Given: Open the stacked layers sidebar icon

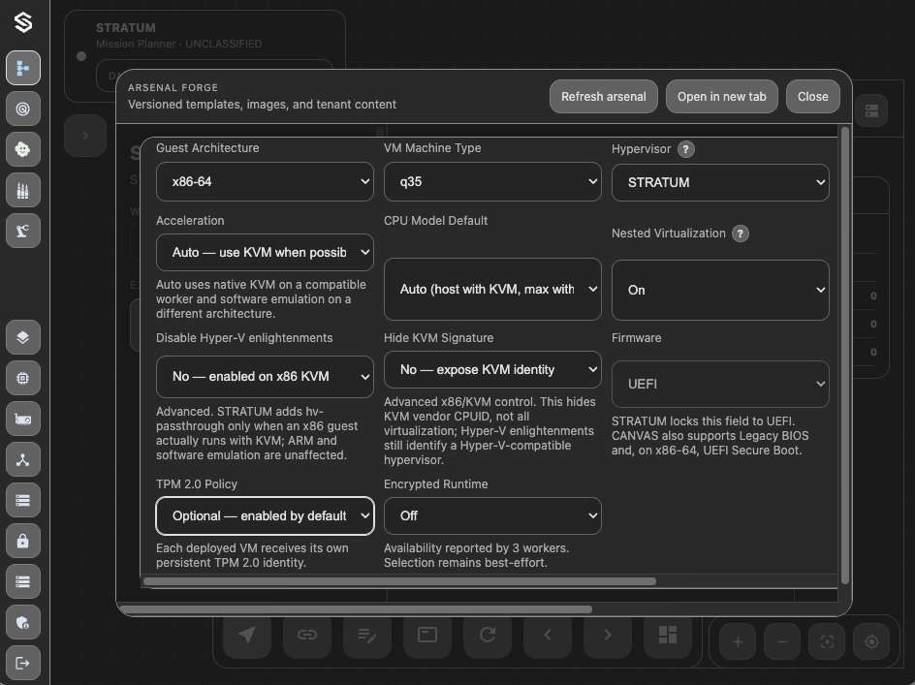Looking at the screenshot, I should [x=23, y=337].
